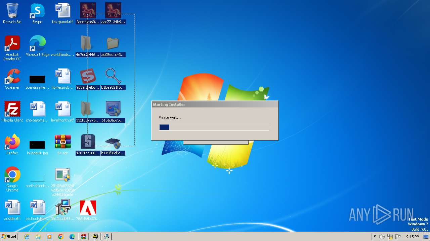Open the Recycle Bin desktop icon

click(x=12, y=13)
